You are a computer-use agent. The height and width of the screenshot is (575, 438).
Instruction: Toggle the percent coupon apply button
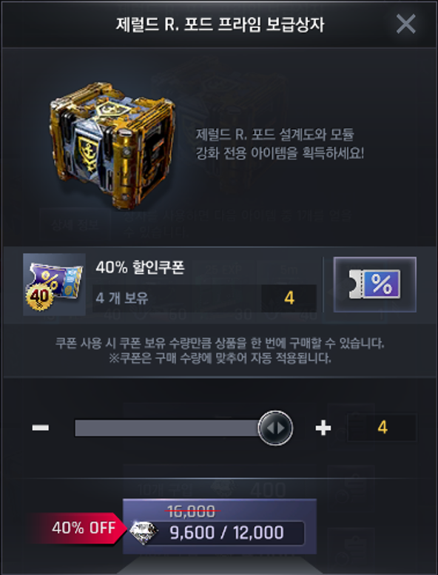374,284
